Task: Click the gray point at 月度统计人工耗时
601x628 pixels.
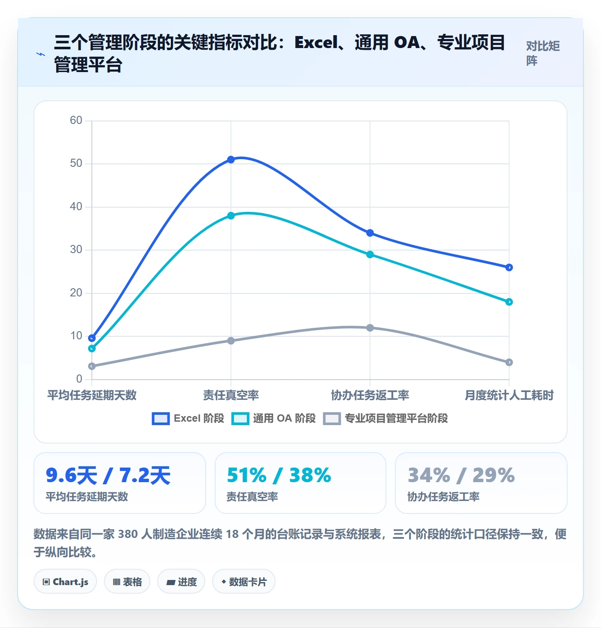Action: click(x=509, y=362)
